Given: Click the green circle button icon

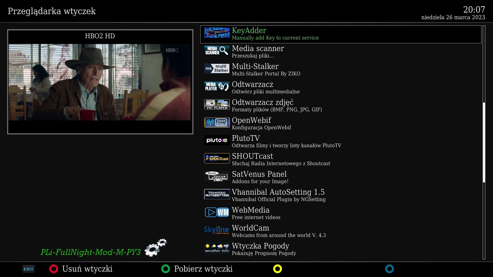Looking at the screenshot, I should (166, 269).
